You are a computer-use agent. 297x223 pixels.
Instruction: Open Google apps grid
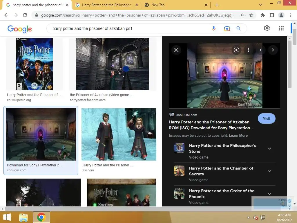click(281, 28)
